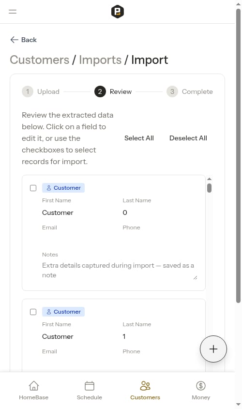
Task: Go to step 1 Upload
Action: point(41,91)
